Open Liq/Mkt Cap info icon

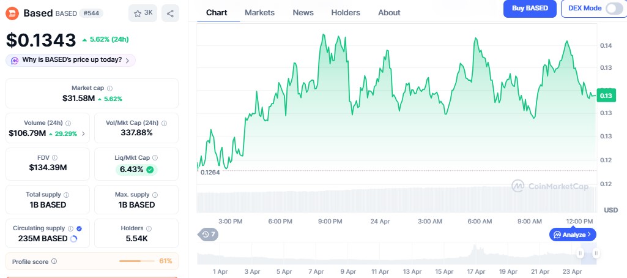click(x=155, y=158)
